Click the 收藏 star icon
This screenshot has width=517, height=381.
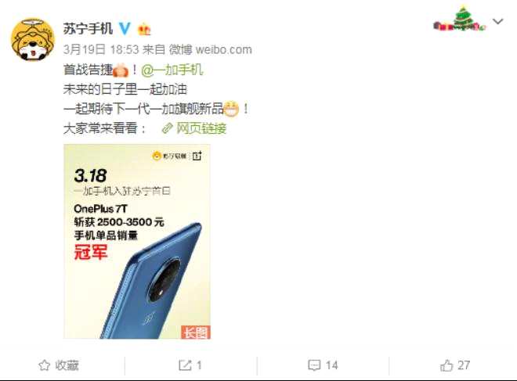pos(44,365)
